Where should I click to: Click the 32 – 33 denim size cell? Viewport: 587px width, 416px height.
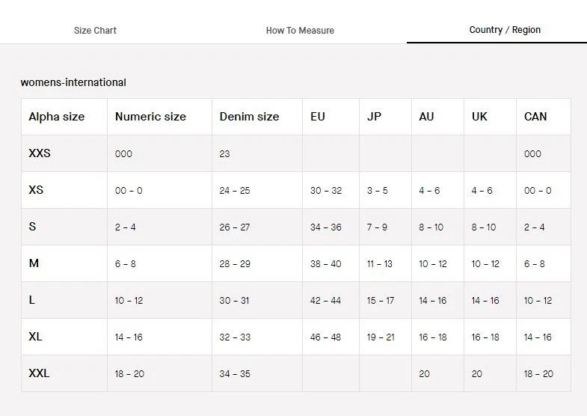point(235,337)
